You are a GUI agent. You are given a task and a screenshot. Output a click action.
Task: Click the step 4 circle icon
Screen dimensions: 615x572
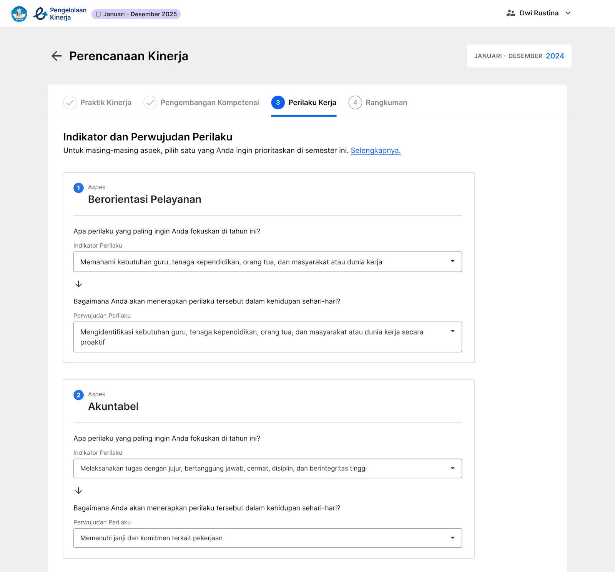point(355,103)
